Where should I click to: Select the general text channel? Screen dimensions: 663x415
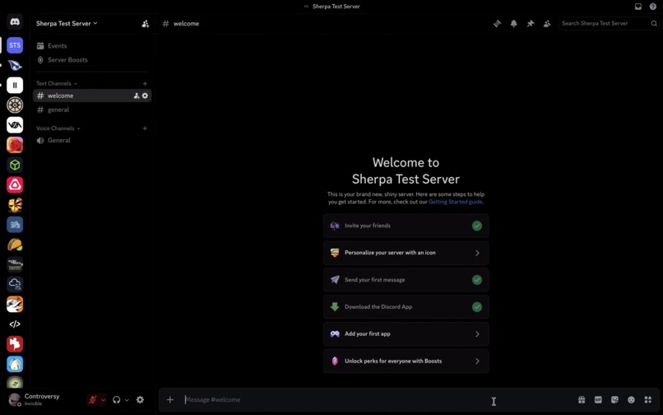click(x=92, y=110)
